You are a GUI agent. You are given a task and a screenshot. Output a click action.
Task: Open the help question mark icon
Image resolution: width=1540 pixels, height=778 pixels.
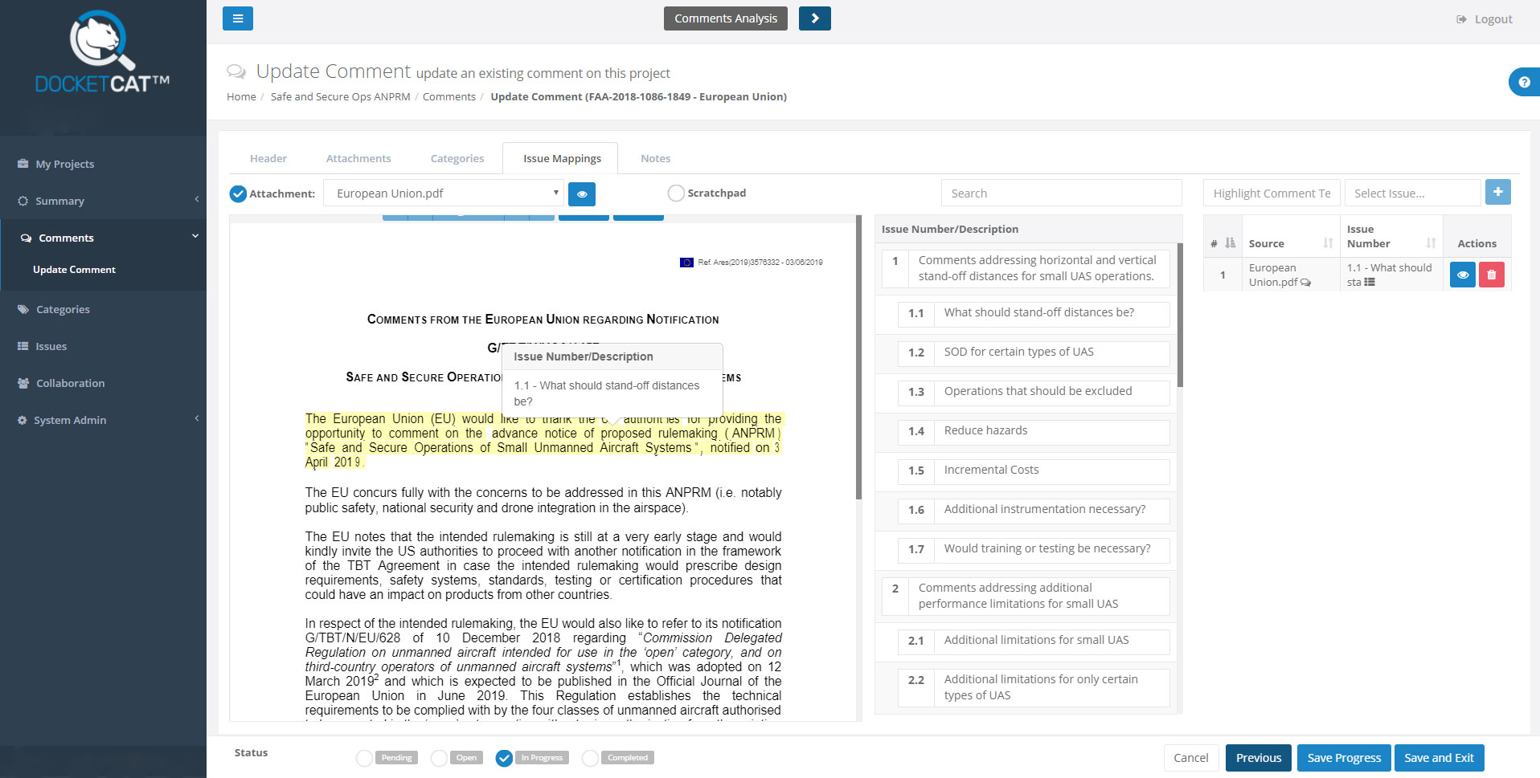pos(1524,82)
